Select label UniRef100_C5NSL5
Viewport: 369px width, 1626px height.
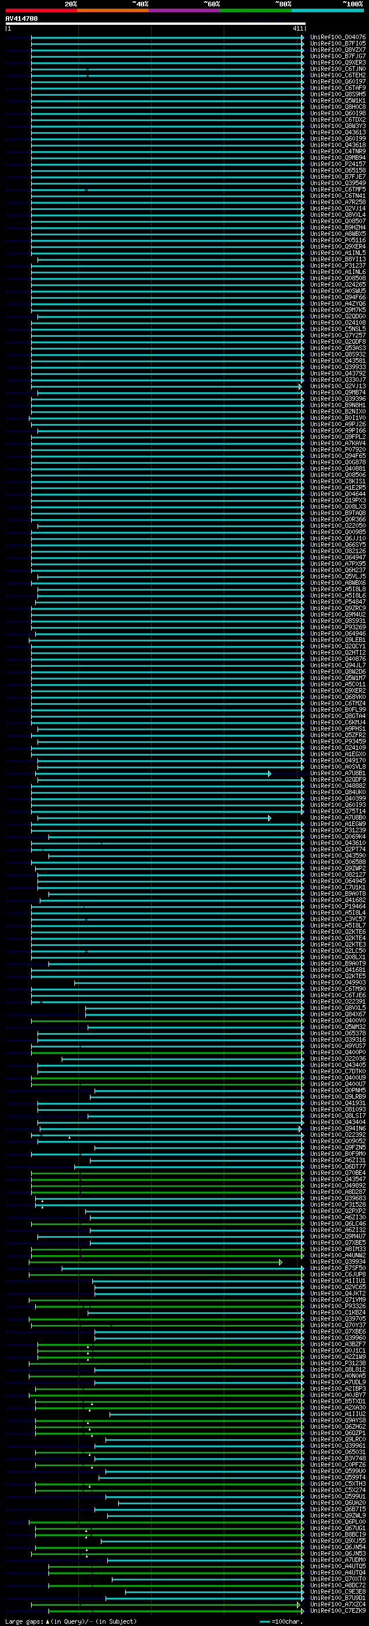pyautogui.click(x=337, y=329)
